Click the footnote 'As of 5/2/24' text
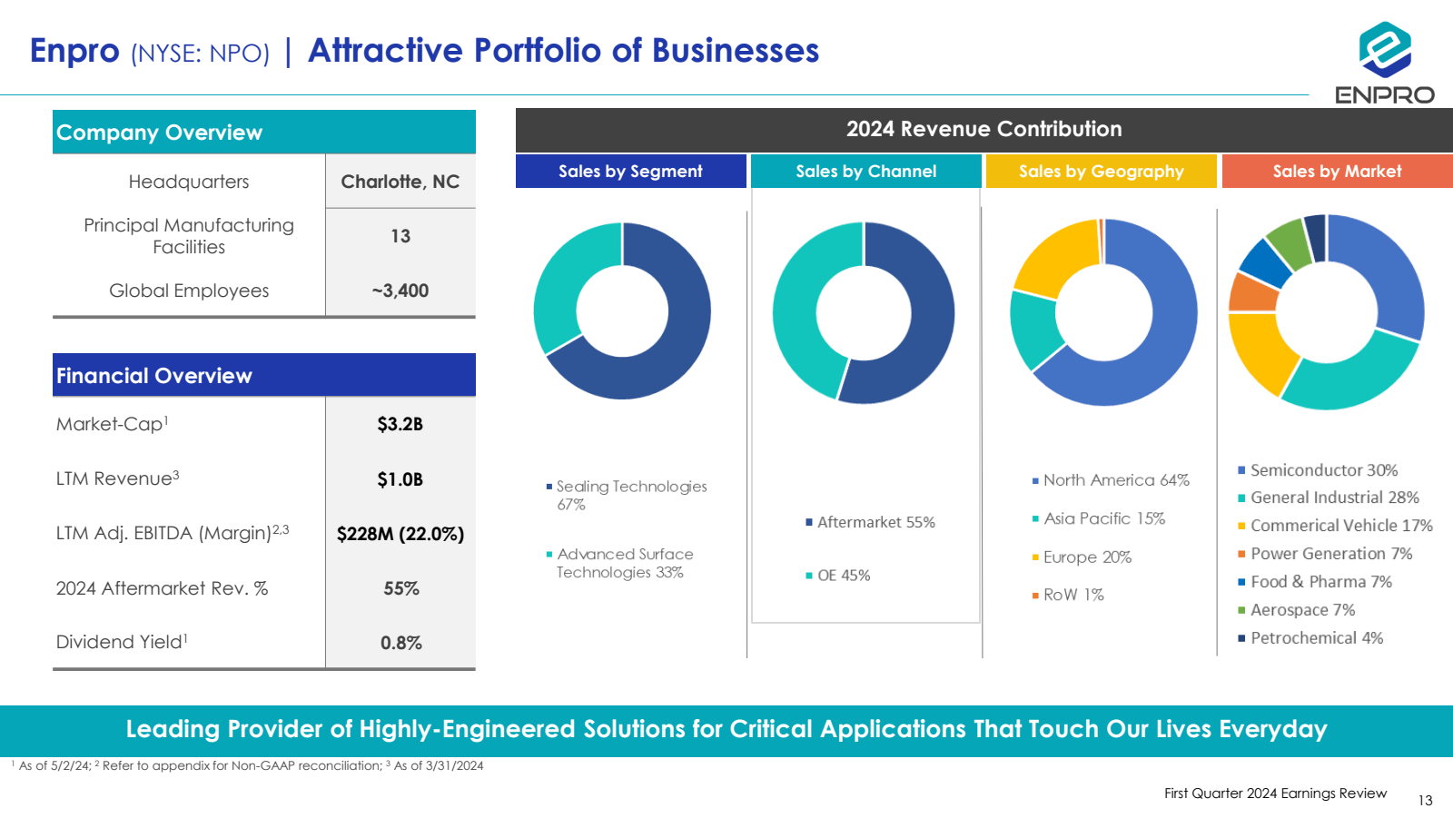 point(54,766)
